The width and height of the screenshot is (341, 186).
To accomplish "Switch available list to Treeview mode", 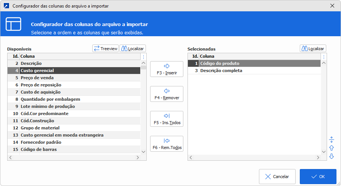I will click(x=105, y=48).
